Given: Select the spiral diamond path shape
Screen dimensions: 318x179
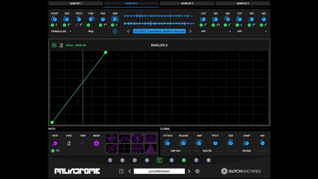Looking at the screenshot, I should [111, 138].
